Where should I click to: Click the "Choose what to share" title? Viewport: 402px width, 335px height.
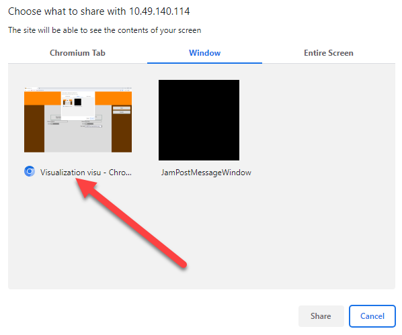tap(67, 11)
